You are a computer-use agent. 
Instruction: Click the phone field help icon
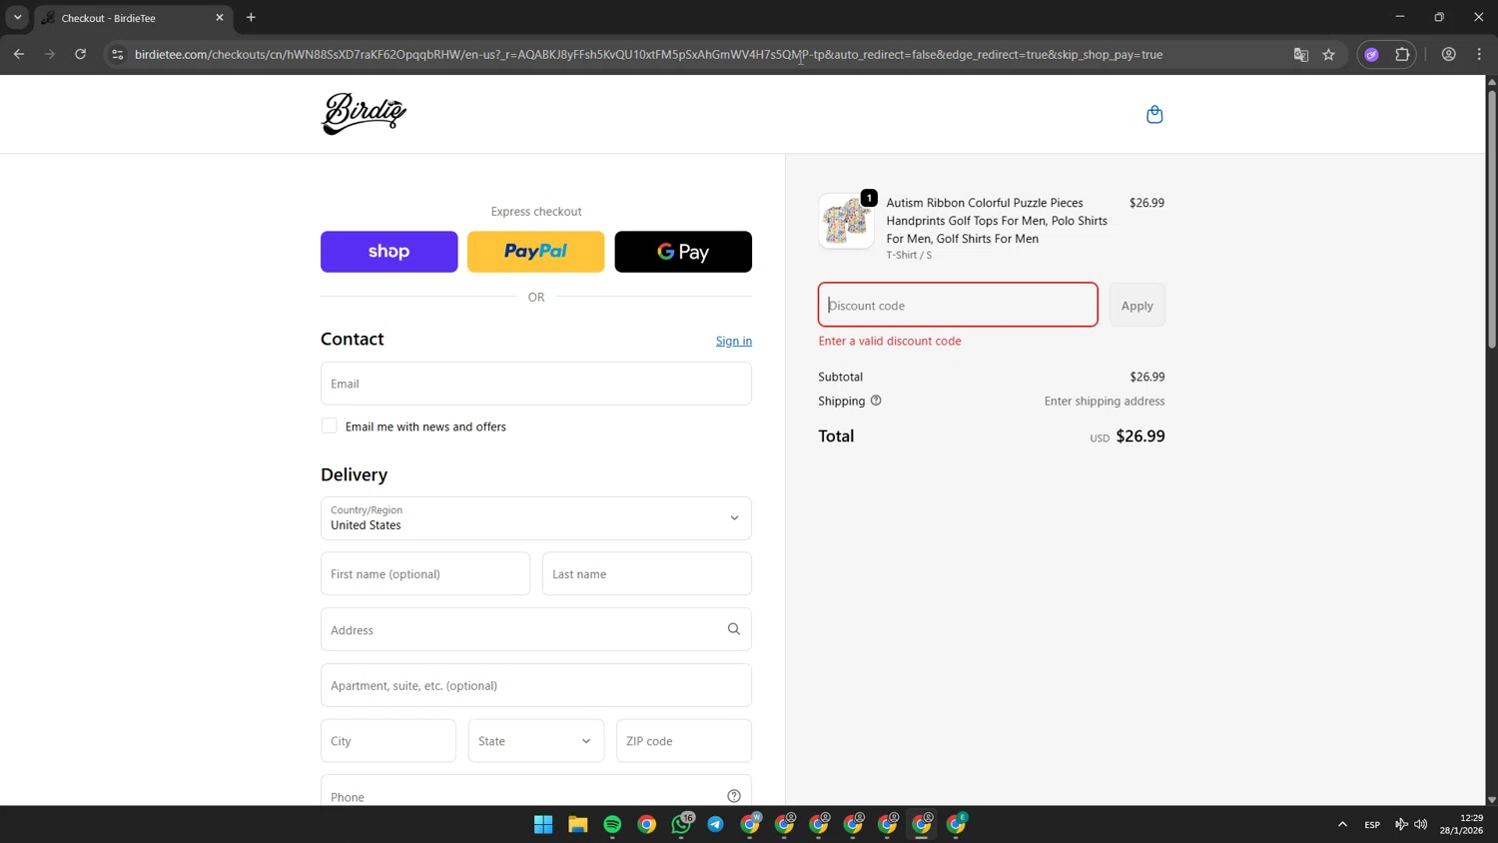pyautogui.click(x=734, y=796)
